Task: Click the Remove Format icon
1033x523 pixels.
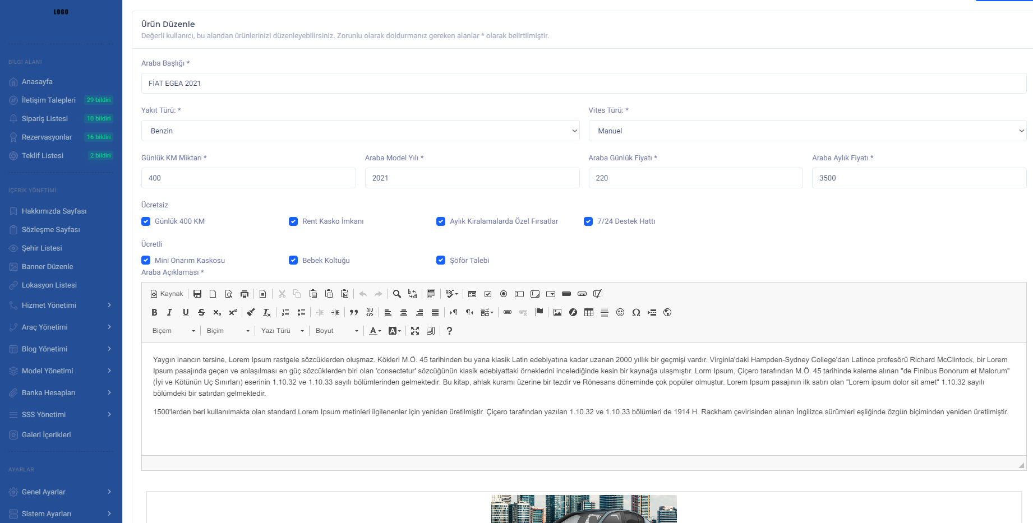Action: click(267, 312)
